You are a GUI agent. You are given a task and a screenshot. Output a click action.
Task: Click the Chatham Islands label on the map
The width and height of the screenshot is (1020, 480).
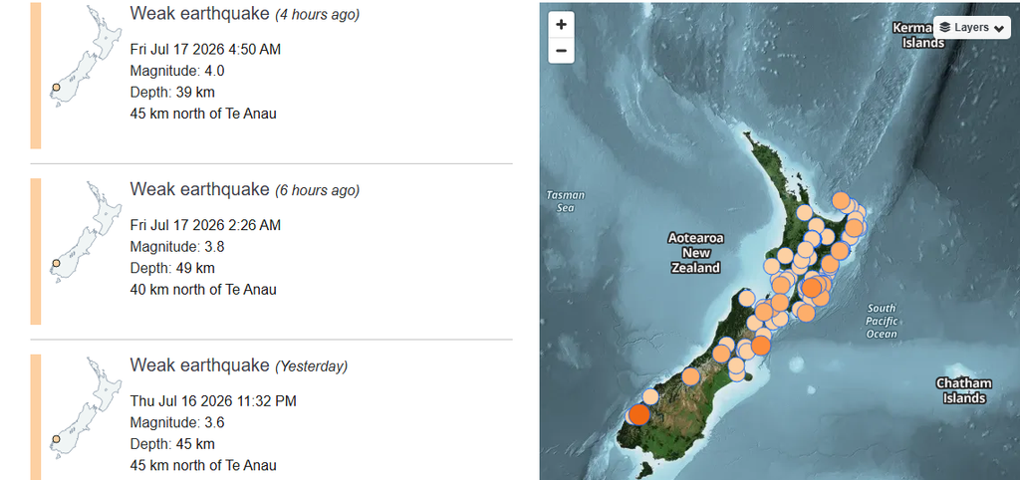pyautogui.click(x=964, y=391)
